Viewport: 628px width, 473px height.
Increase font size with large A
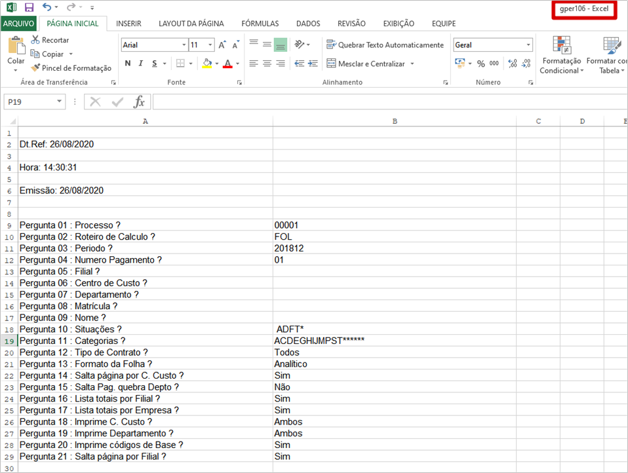222,45
